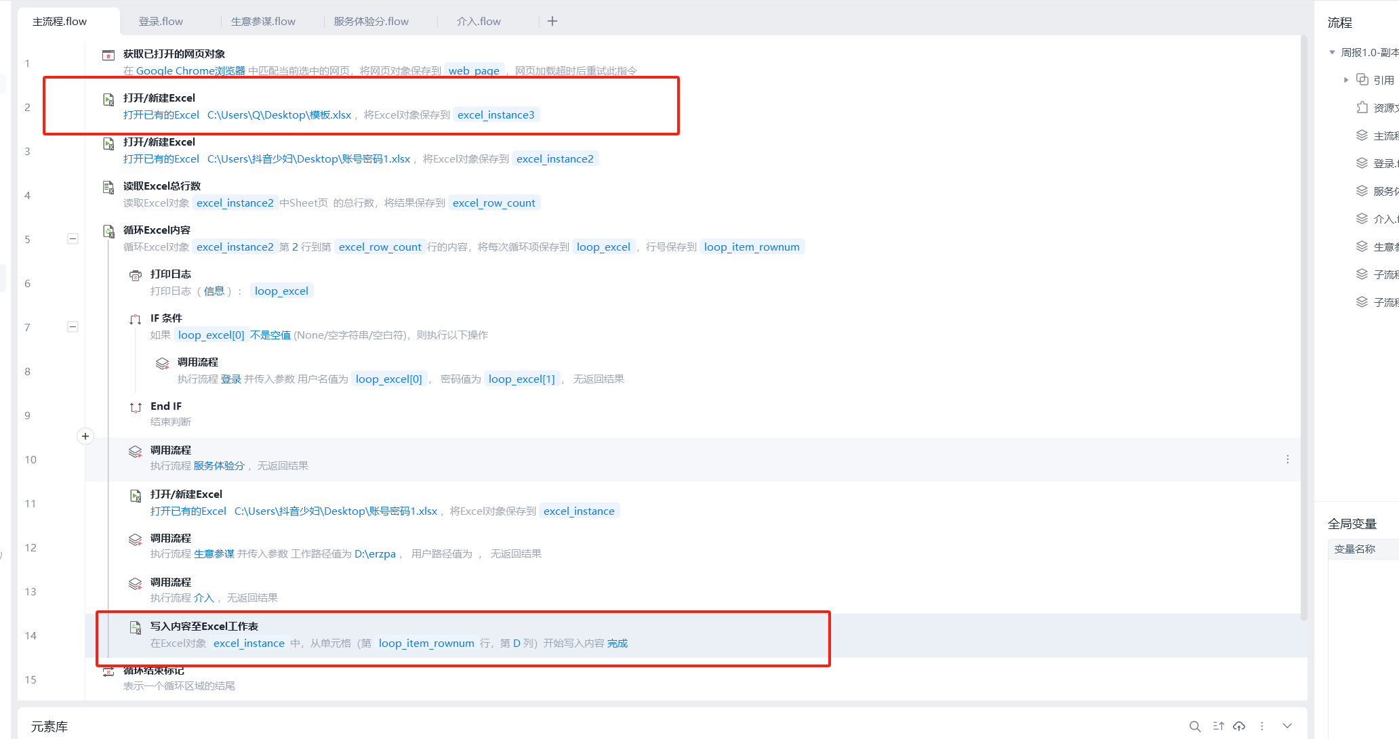Click the loop Excel content icon on line 5
The image size is (1399, 739).
click(x=108, y=231)
